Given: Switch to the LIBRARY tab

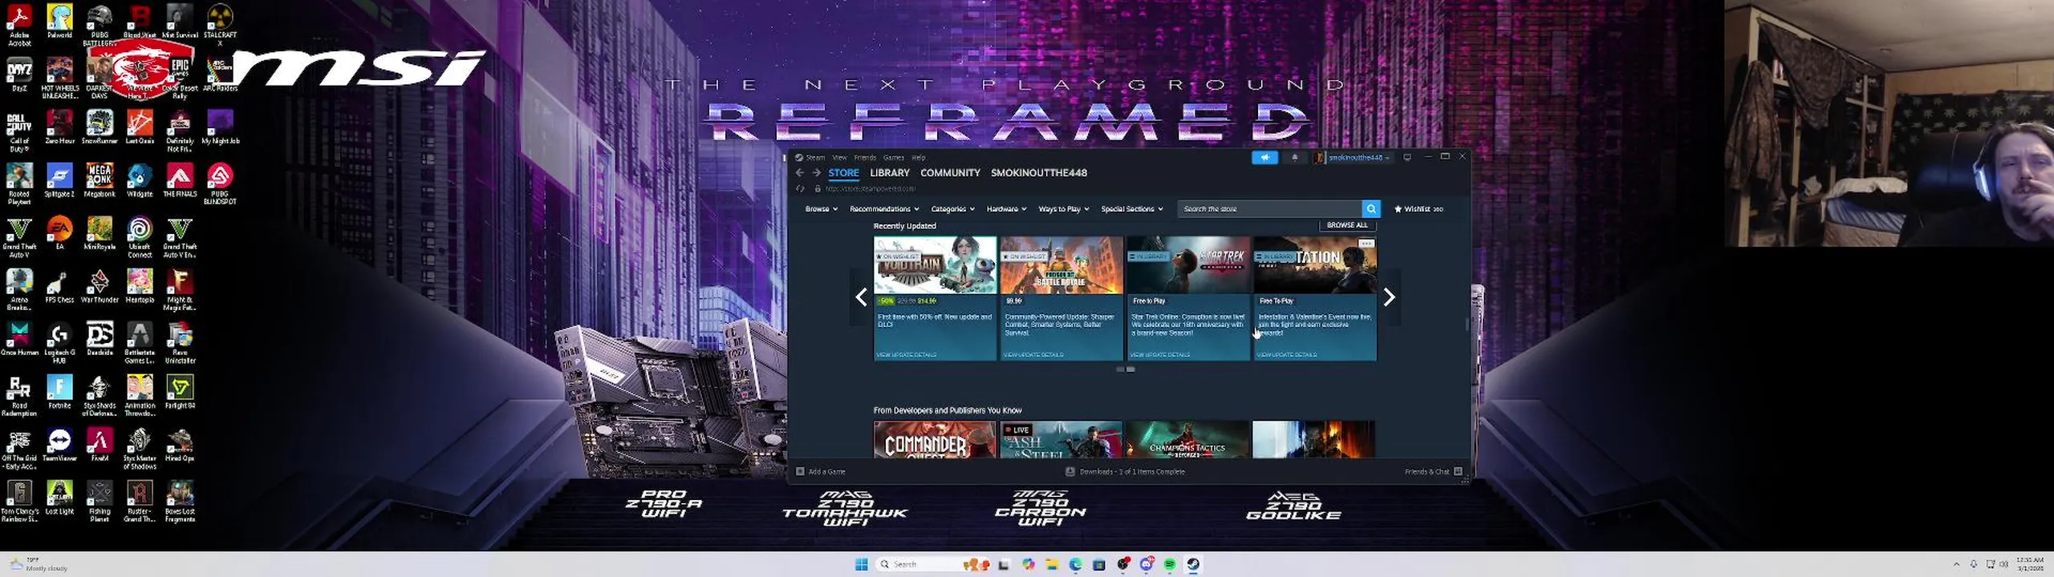Looking at the screenshot, I should pyautogui.click(x=890, y=173).
